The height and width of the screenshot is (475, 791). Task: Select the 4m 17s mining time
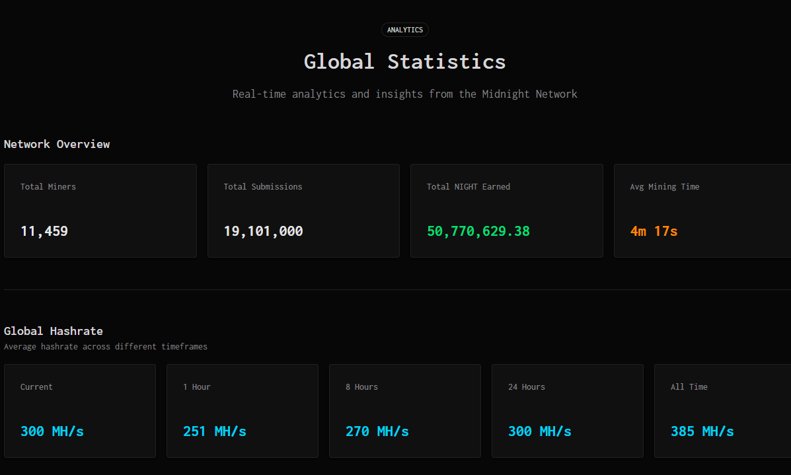(x=654, y=231)
